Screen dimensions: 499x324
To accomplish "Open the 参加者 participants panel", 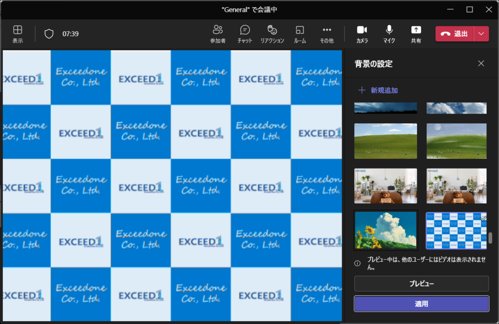I will point(218,34).
